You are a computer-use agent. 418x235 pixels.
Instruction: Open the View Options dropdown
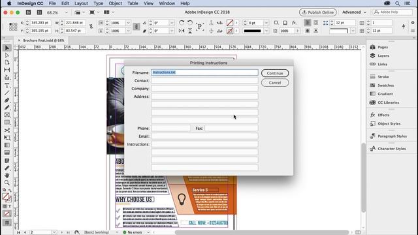pyautogui.click(x=80, y=12)
